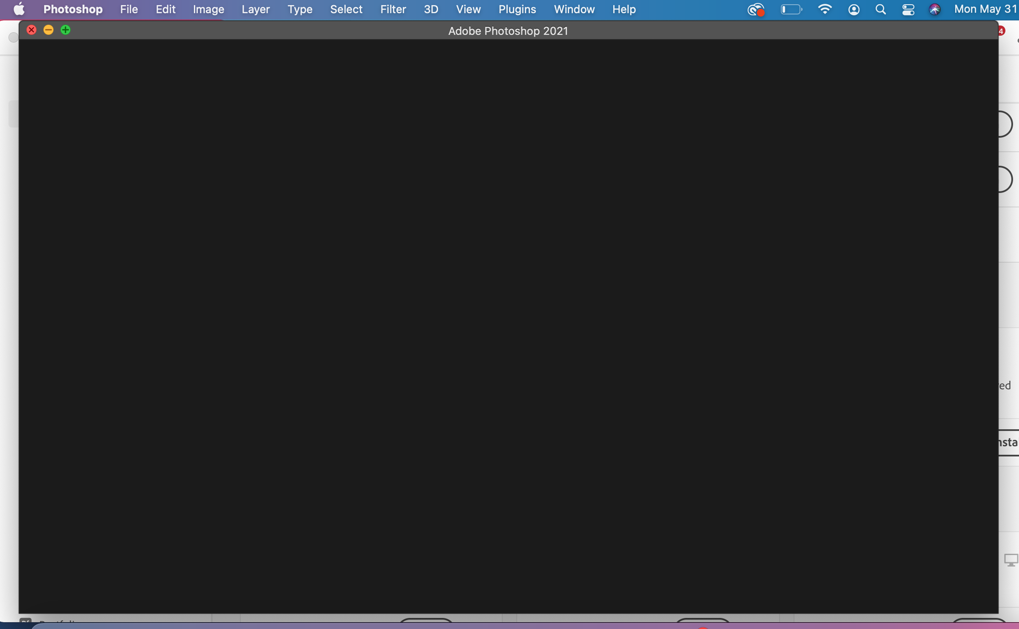Screen dimensions: 1019x629
Task: Open the Layer menu
Action: tap(255, 9)
